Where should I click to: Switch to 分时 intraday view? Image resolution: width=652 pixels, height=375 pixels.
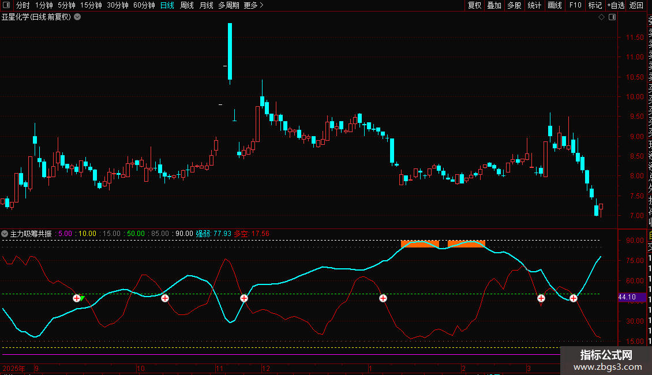[x=23, y=5]
